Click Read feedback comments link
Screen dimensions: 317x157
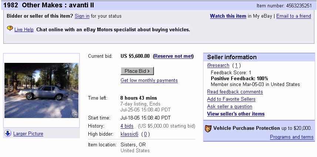pos(230,92)
